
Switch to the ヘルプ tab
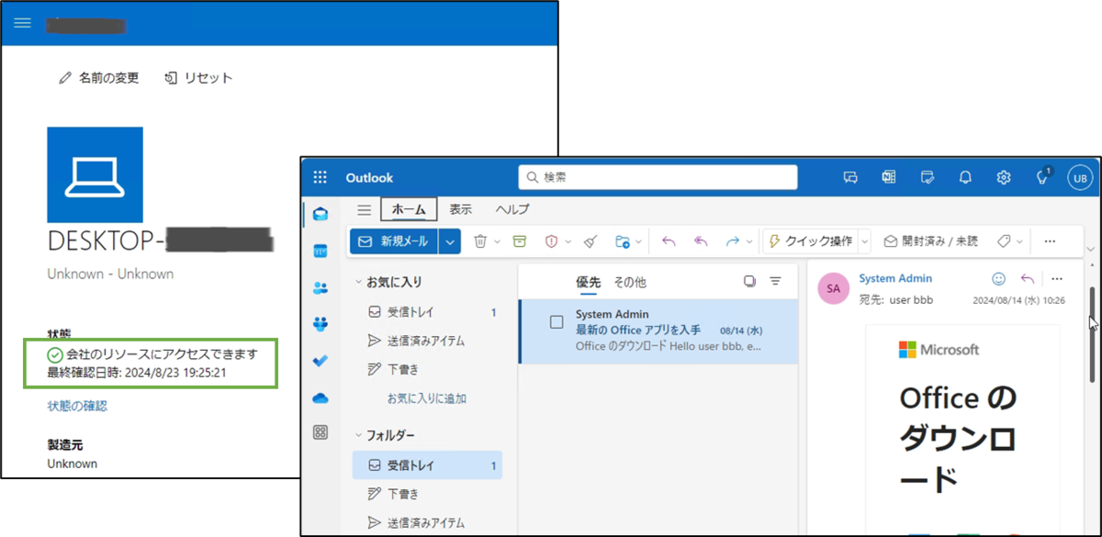(x=512, y=209)
